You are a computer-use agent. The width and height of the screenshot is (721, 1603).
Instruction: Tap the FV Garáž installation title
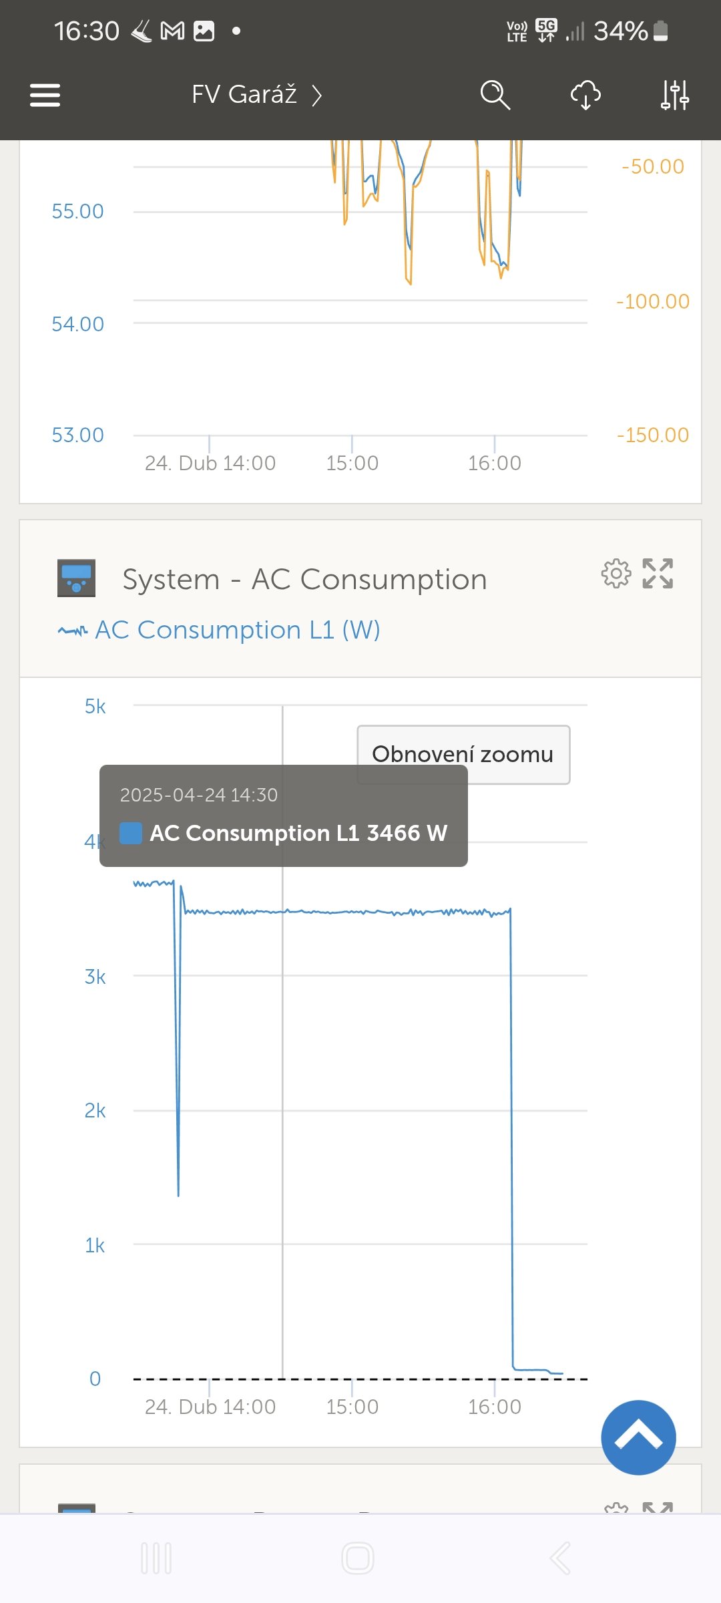[x=244, y=95]
